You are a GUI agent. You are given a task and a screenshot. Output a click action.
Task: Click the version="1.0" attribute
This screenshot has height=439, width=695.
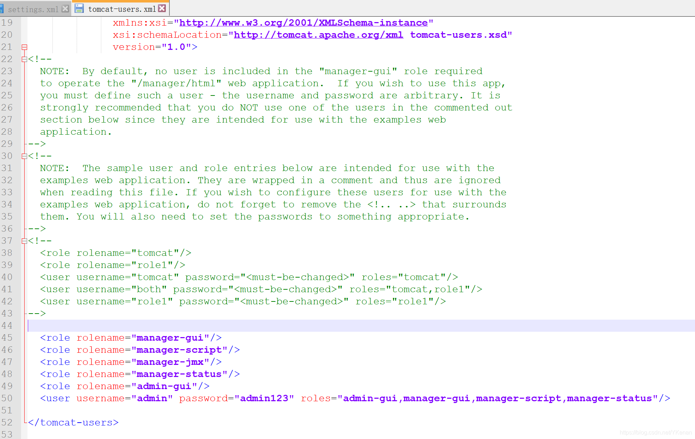click(155, 47)
